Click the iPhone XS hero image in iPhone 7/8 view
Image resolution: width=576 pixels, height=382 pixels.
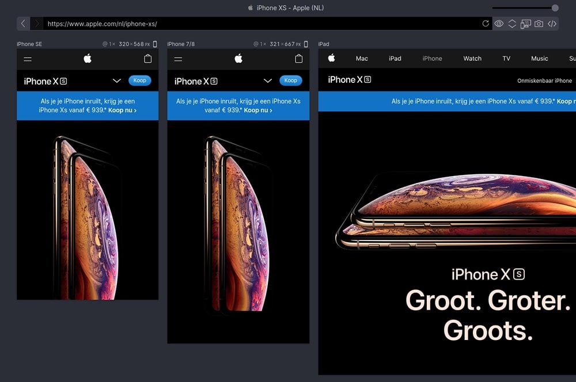point(237,224)
